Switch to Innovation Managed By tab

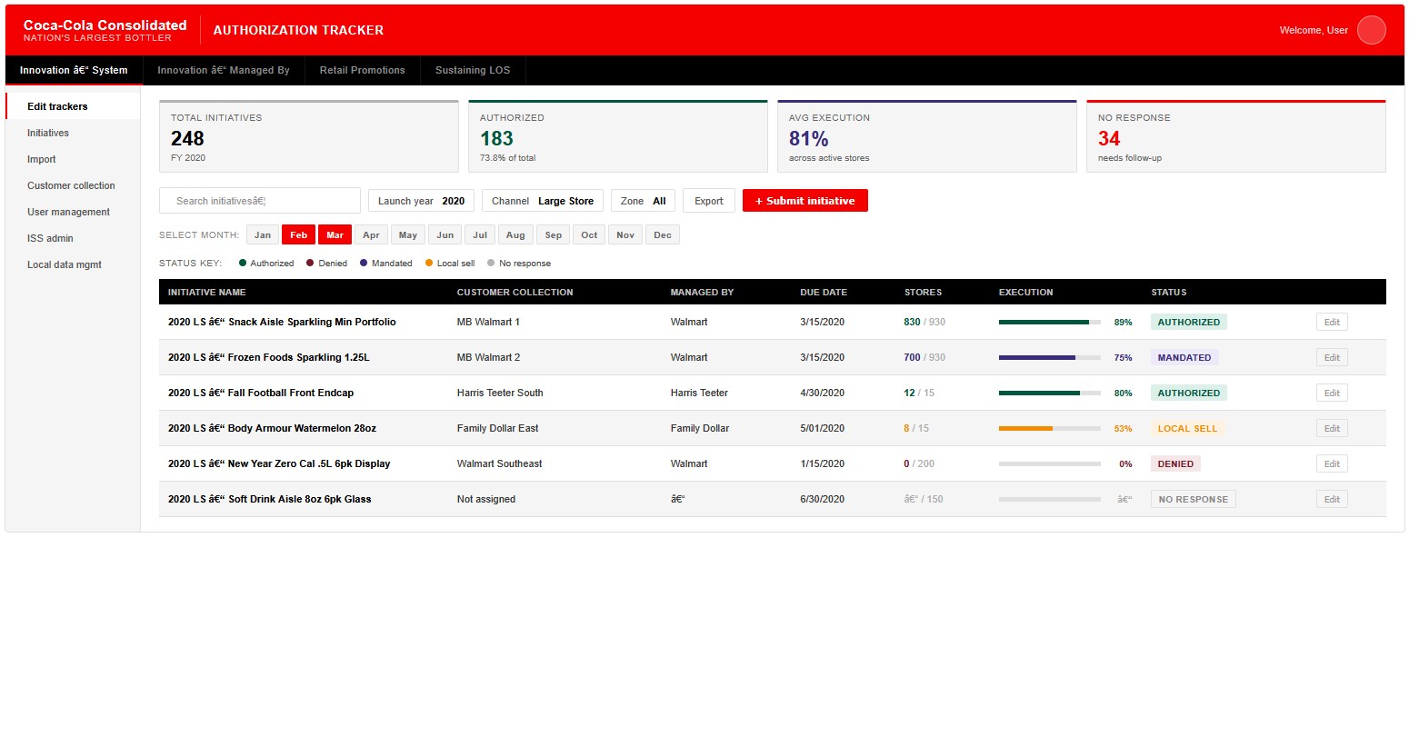(224, 70)
